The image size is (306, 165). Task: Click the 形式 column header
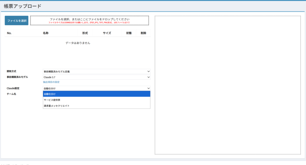pyautogui.click(x=85, y=33)
